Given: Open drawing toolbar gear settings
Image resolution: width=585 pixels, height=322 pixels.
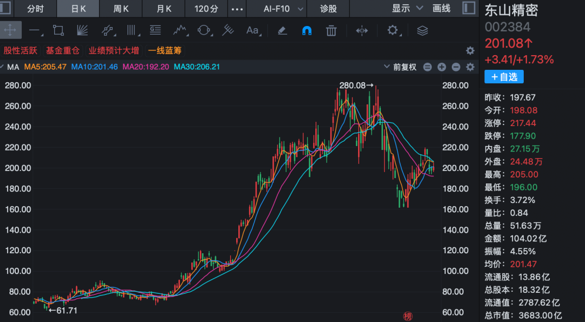Looking at the screenshot, I should pyautogui.click(x=393, y=30).
